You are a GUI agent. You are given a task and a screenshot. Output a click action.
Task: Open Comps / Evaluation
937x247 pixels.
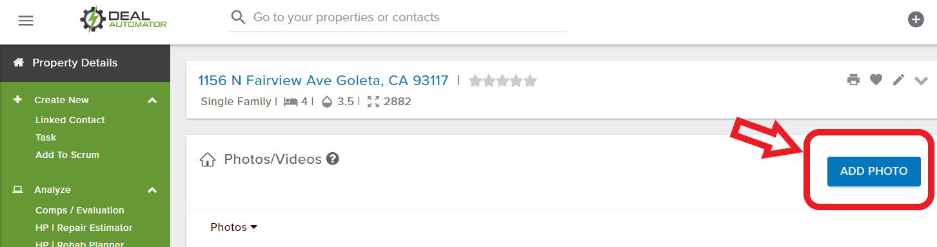pos(80,210)
